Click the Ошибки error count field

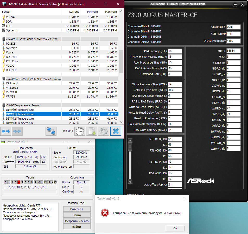coord(81,191)
